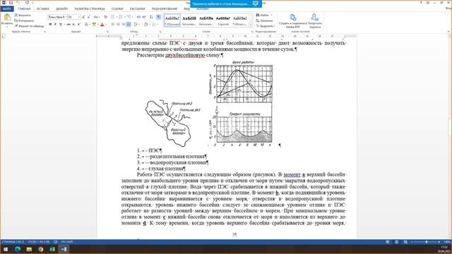The height and width of the screenshot is (254, 452).
Task: Switch to the ССЫЛКИ tab
Action: tap(117, 9)
